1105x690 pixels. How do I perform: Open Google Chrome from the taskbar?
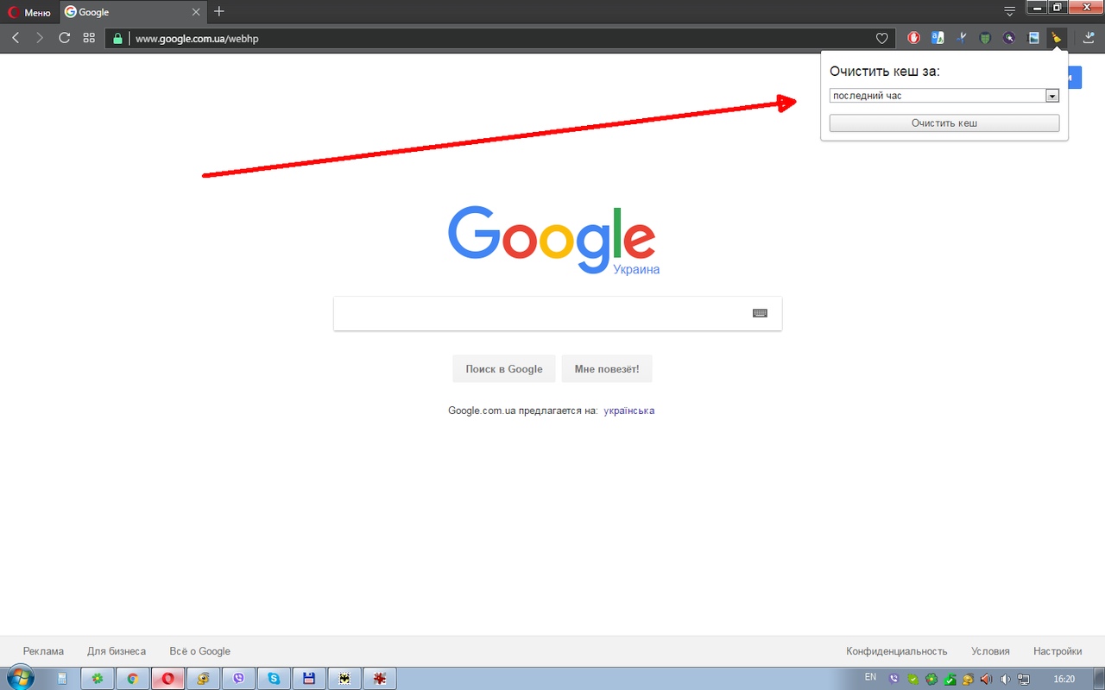click(x=133, y=679)
